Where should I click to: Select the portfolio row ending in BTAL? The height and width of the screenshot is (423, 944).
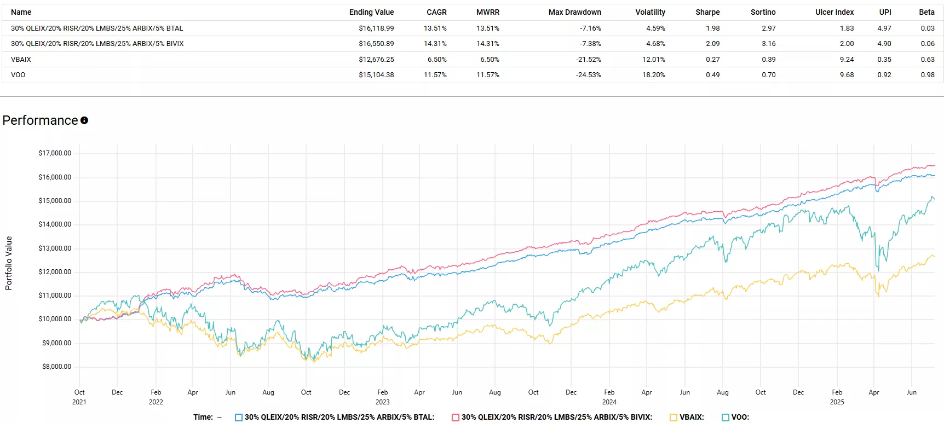click(97, 28)
